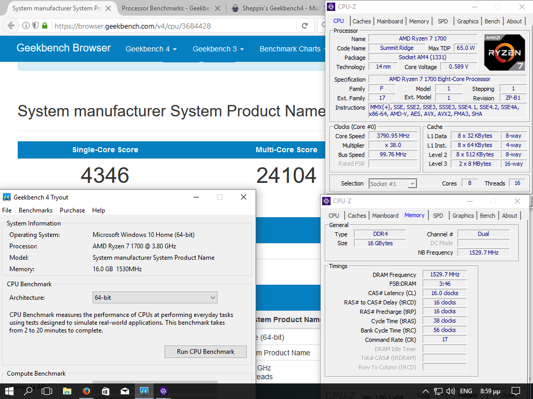Click CPU-Z taskbar icon

pos(163,391)
